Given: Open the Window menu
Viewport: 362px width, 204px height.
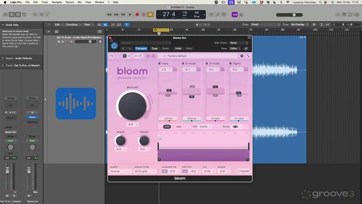Looking at the screenshot, I should 100,2.
